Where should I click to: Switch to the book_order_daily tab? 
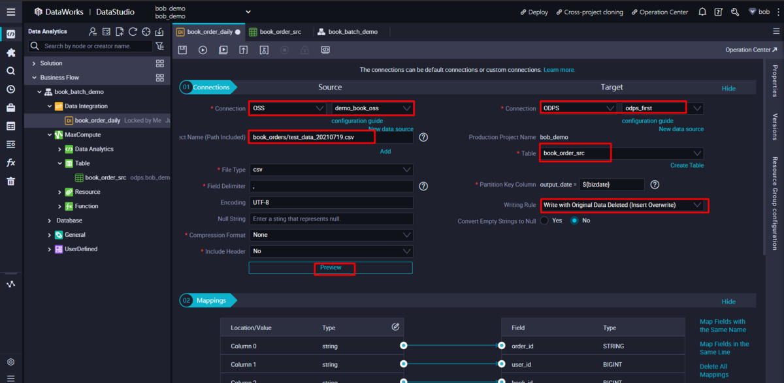click(209, 31)
